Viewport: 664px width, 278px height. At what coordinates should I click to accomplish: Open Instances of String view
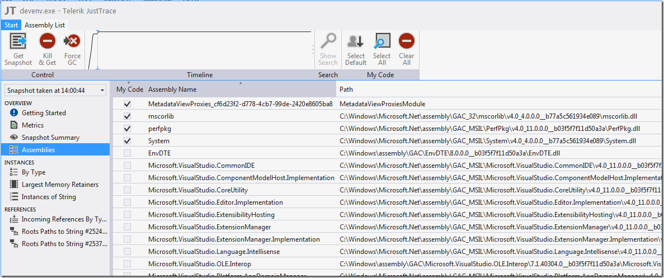pyautogui.click(x=49, y=197)
